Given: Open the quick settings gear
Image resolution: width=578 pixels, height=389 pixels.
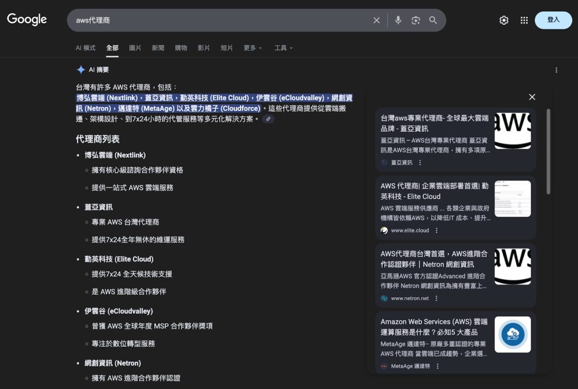Looking at the screenshot, I should click(x=503, y=20).
